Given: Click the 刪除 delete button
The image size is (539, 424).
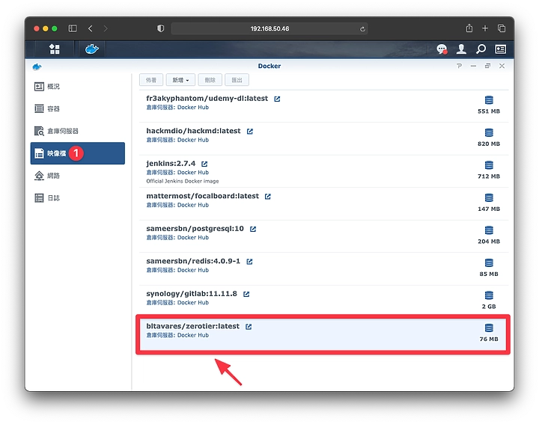Looking at the screenshot, I should 210,80.
